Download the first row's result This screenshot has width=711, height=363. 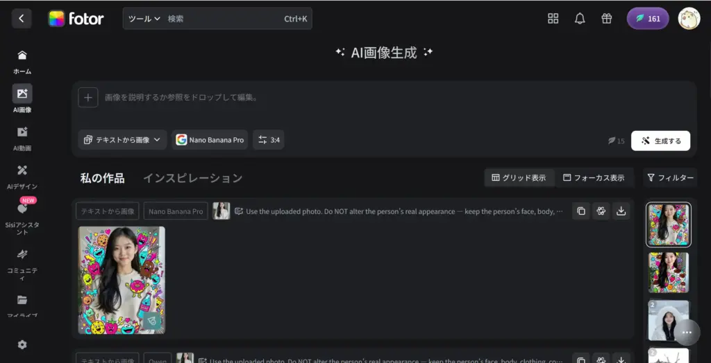pos(621,211)
